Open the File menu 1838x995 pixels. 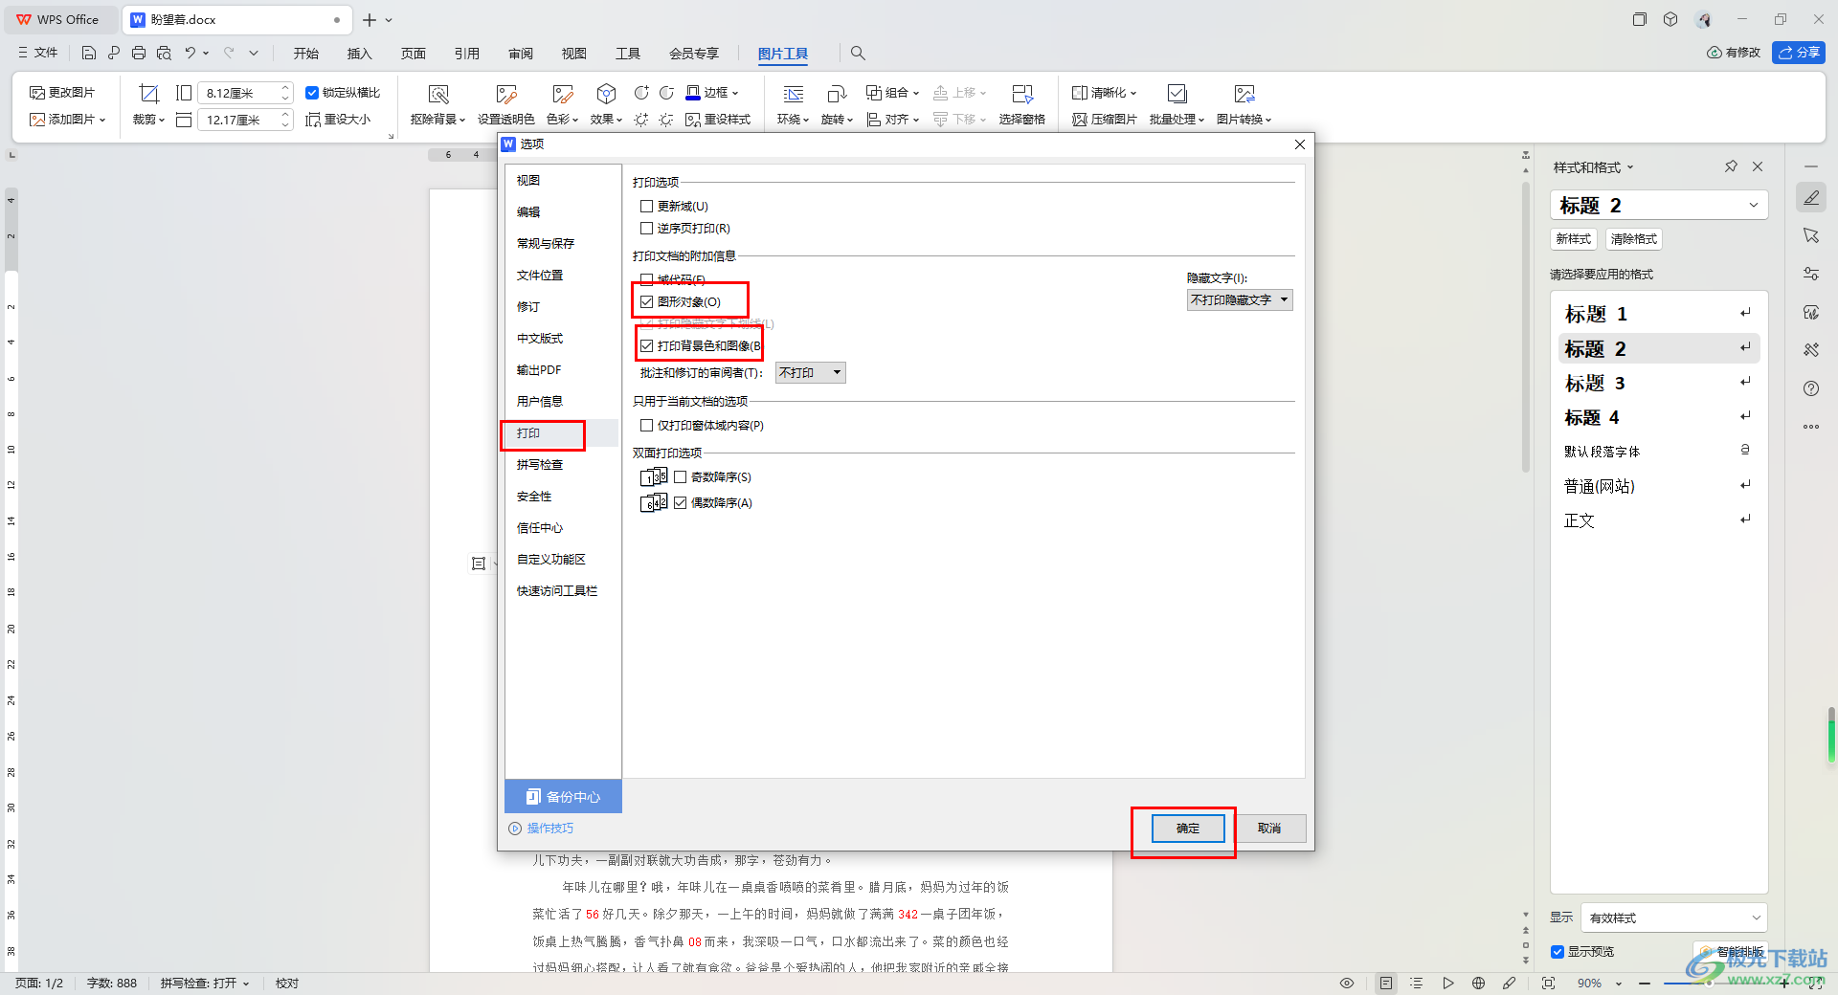pyautogui.click(x=38, y=54)
